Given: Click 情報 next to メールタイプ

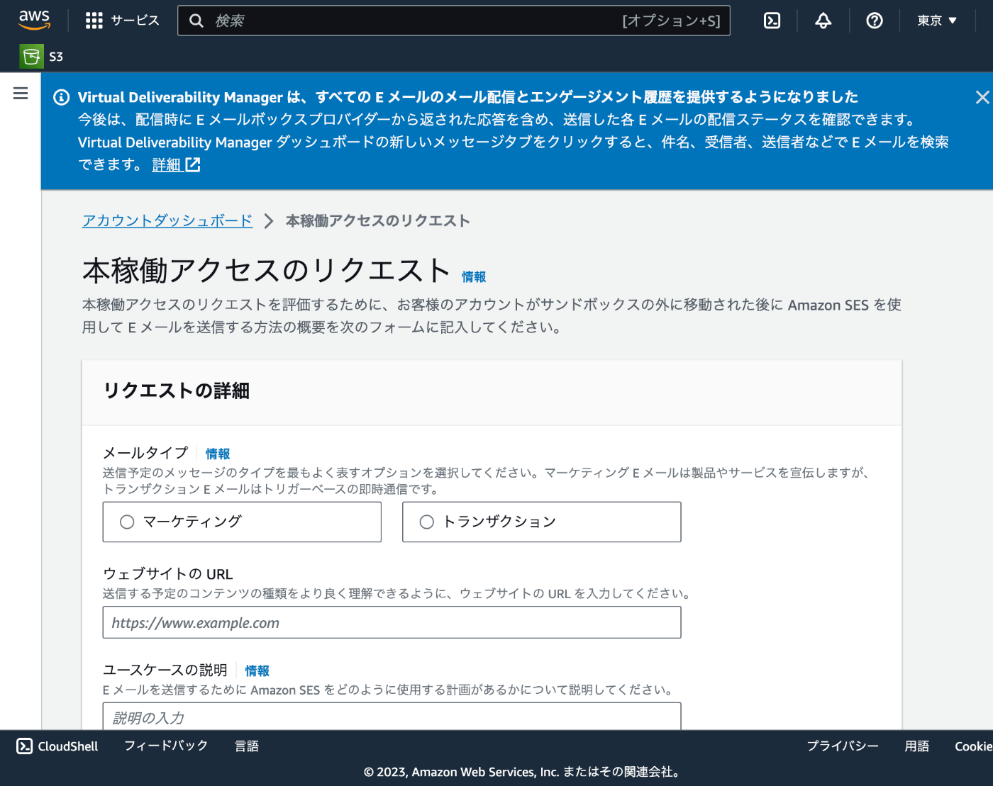Looking at the screenshot, I should point(218,454).
